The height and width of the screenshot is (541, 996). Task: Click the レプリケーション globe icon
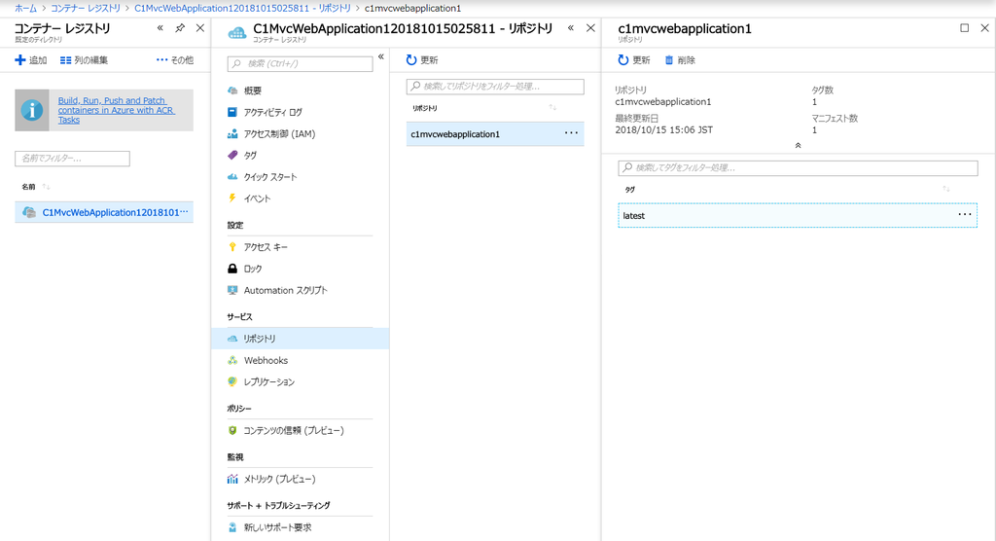[232, 382]
